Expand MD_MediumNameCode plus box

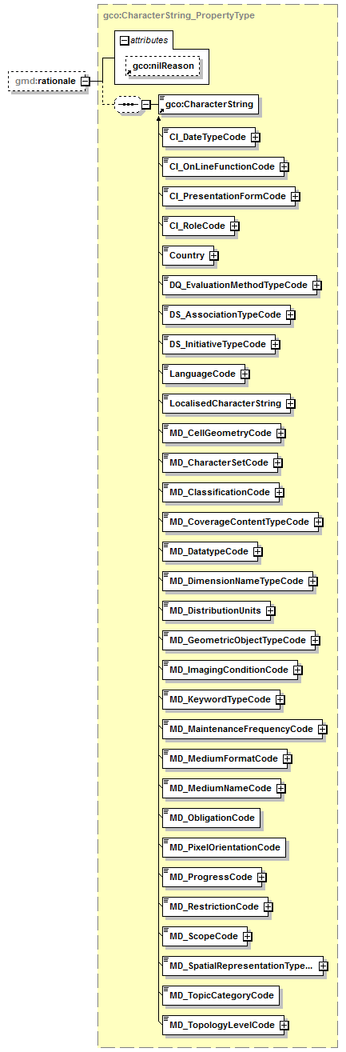coord(281,789)
